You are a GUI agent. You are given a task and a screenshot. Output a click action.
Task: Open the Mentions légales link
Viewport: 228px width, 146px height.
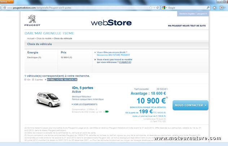click(x=187, y=14)
